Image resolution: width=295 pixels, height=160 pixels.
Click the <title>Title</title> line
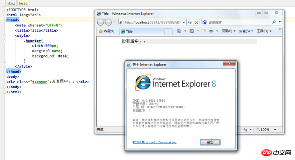[37, 30]
